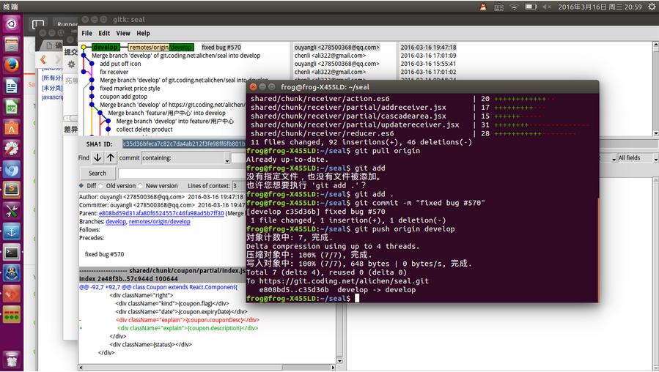Choose the New version radio option
This screenshot has height=372, width=659.
click(141, 186)
